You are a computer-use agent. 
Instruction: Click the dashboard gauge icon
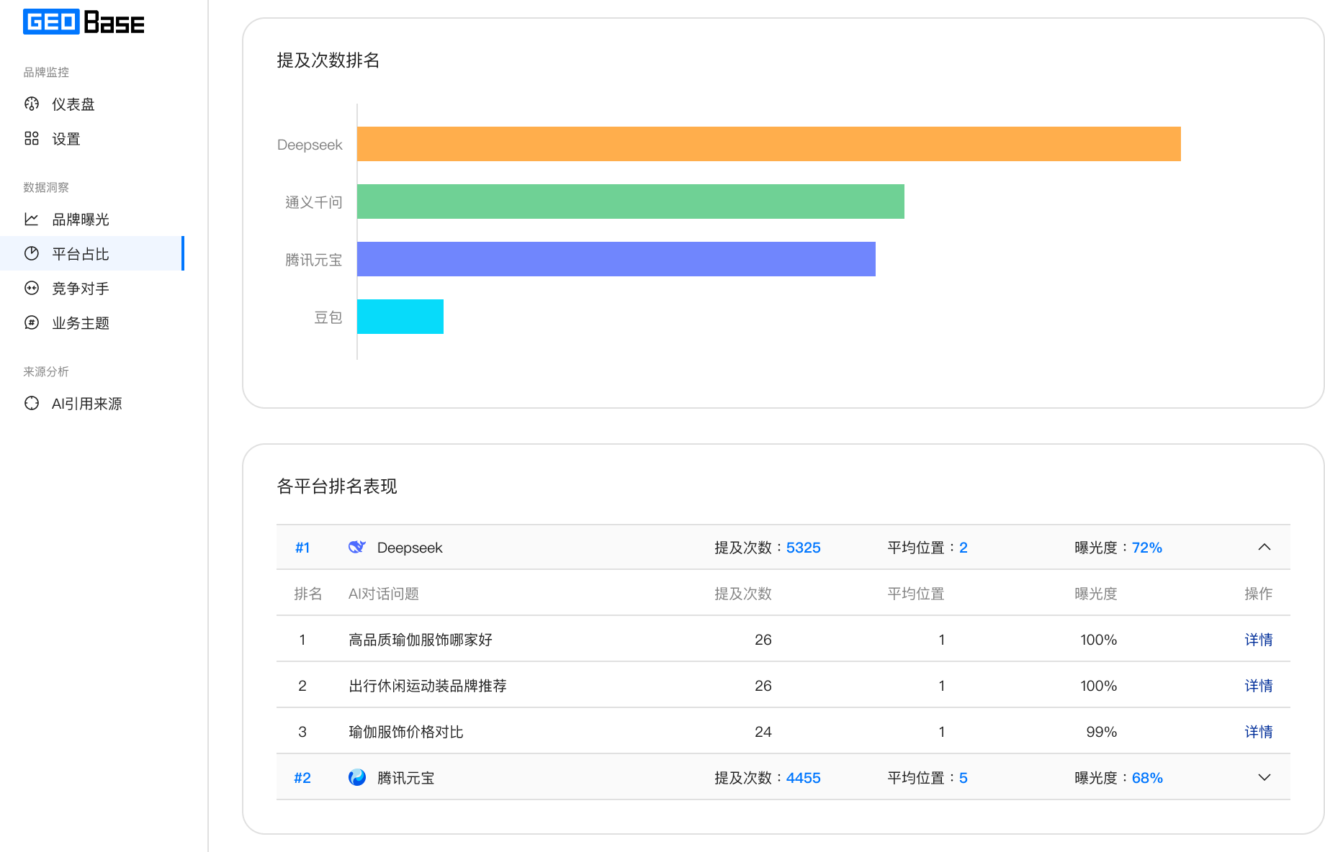32,104
